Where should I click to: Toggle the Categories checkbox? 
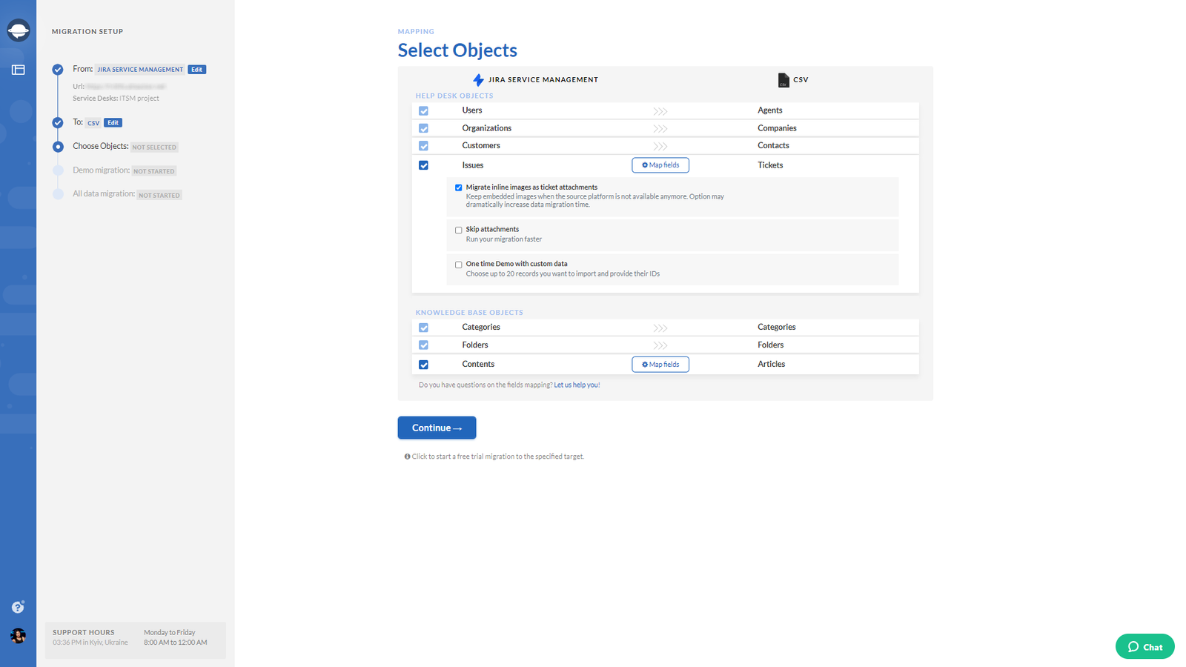tap(423, 328)
